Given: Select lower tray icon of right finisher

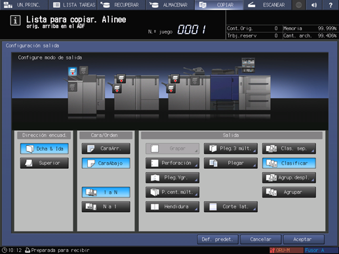Looking at the screenshot, I should tap(170, 88).
